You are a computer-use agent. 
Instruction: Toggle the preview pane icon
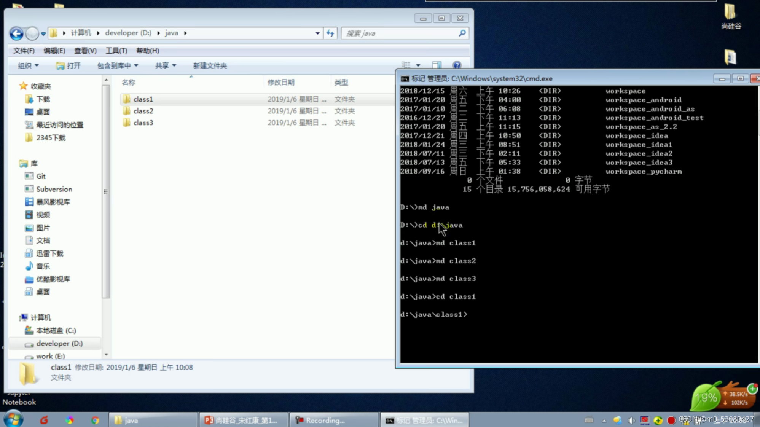437,65
